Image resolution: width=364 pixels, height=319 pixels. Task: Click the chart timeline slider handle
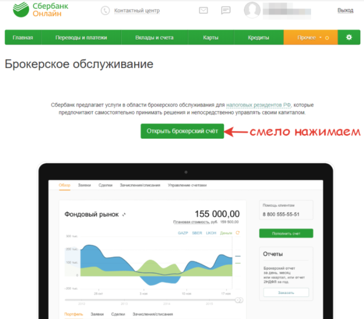point(239,300)
